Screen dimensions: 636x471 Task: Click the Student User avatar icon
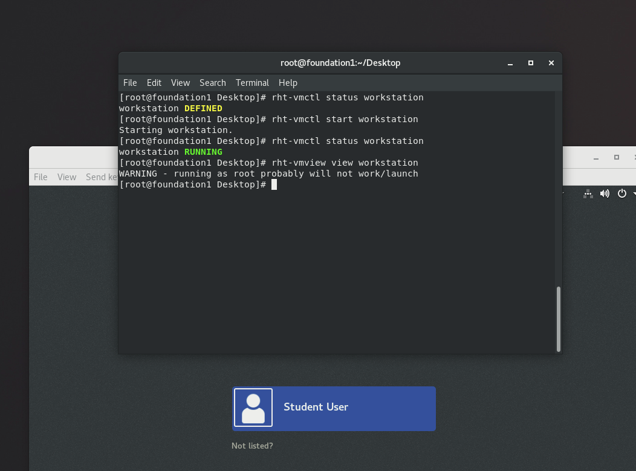(x=253, y=408)
